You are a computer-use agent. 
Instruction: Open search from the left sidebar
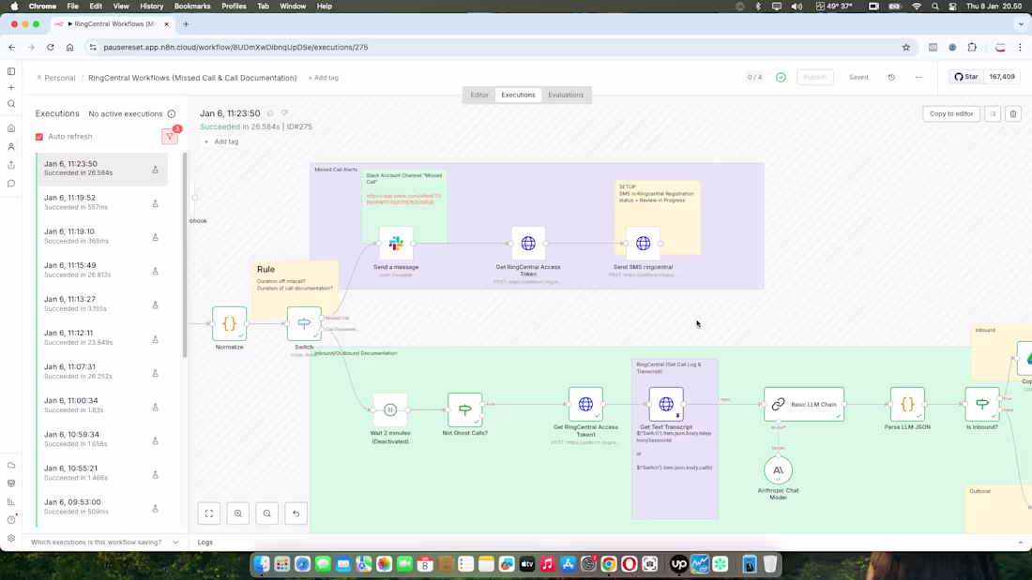coord(11,104)
